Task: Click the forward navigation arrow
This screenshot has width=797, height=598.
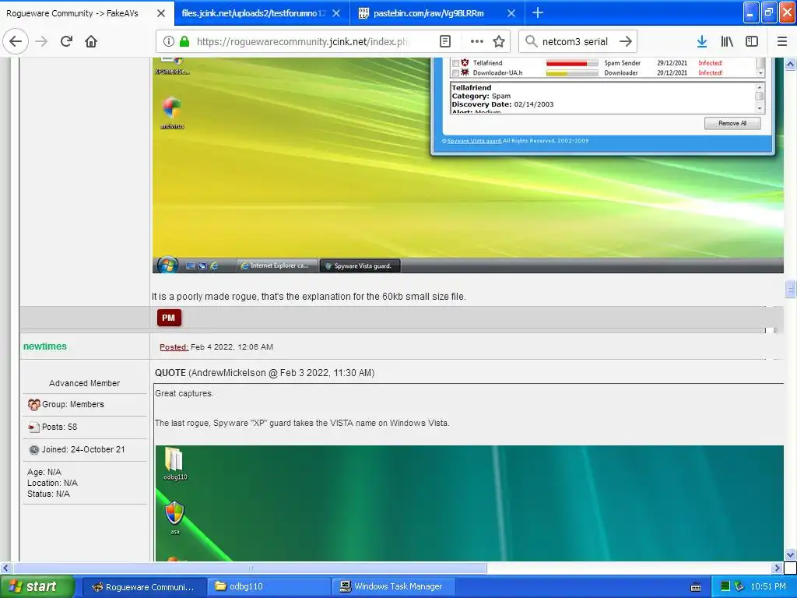Action: pyautogui.click(x=41, y=41)
